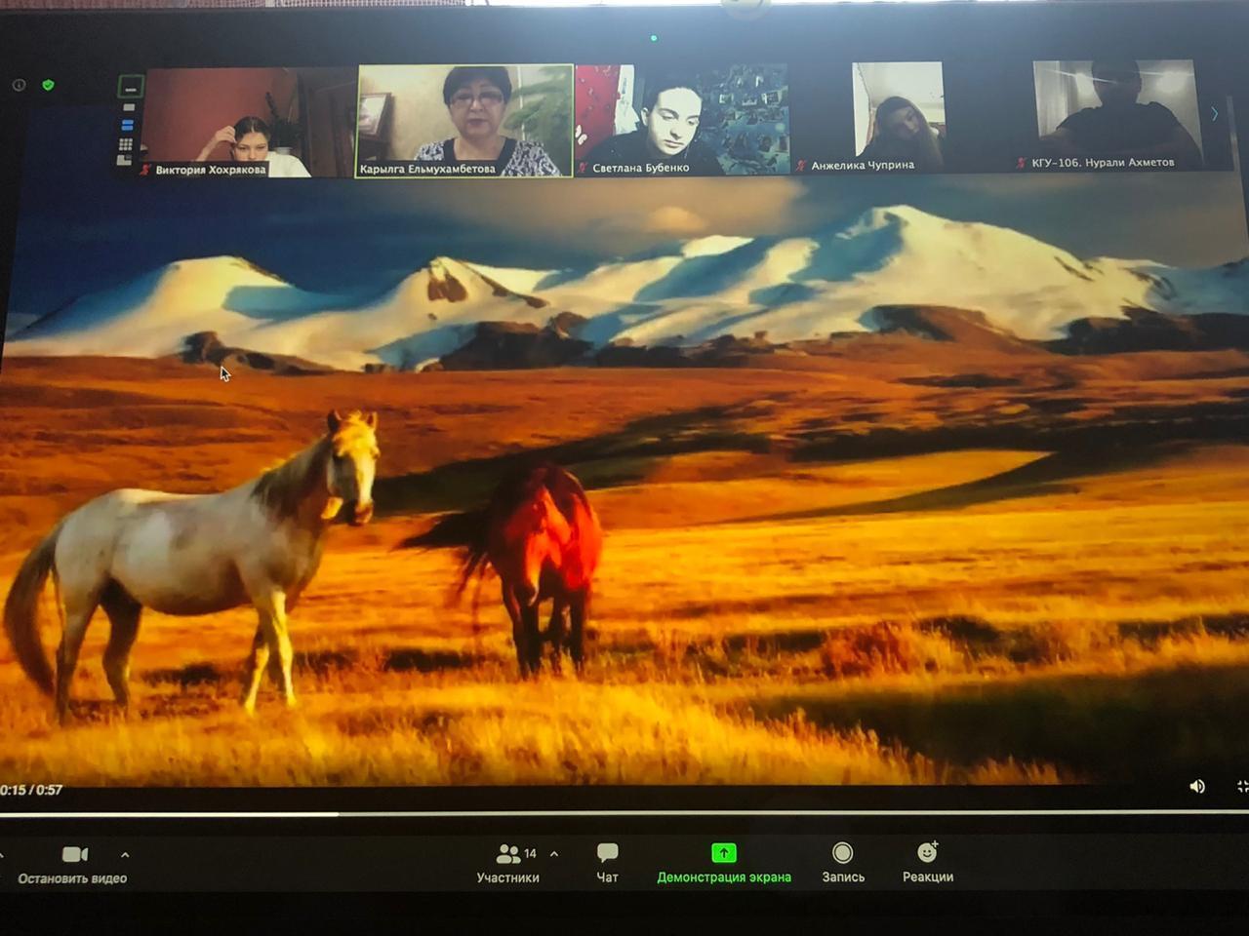Select the blue active-speaker strip layout
This screenshot has width=1249, height=936.
(x=127, y=125)
